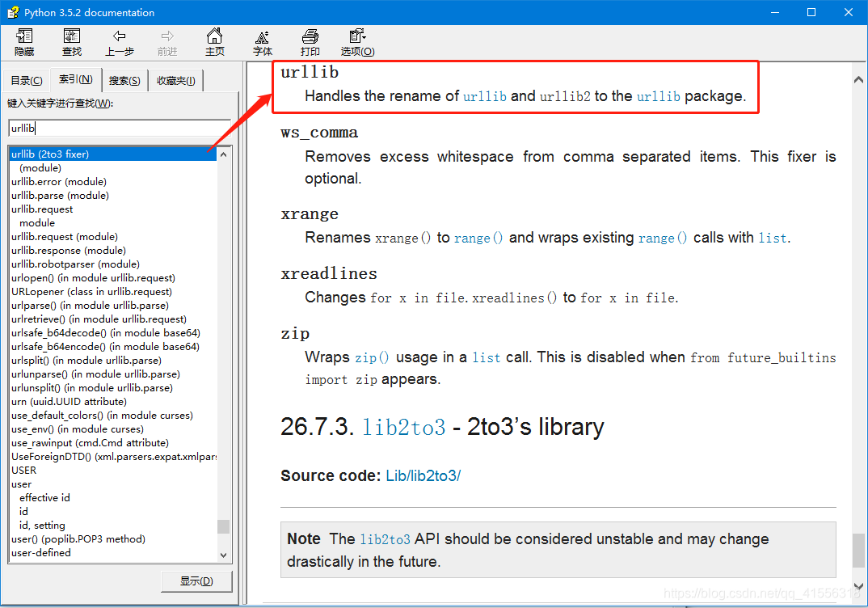Click up arrow of content pane scrollbar
The image size is (868, 608).
click(858, 80)
